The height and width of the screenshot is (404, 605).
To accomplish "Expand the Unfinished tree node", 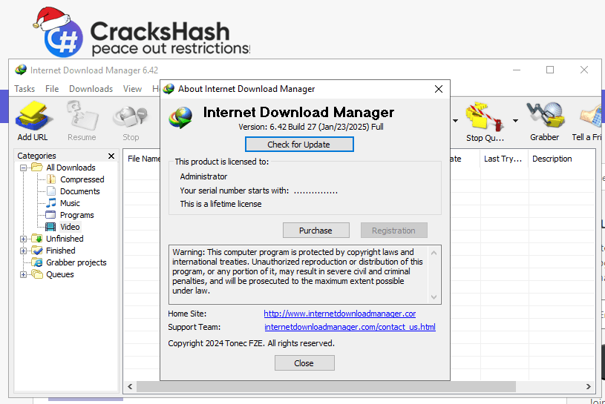I will click(24, 239).
